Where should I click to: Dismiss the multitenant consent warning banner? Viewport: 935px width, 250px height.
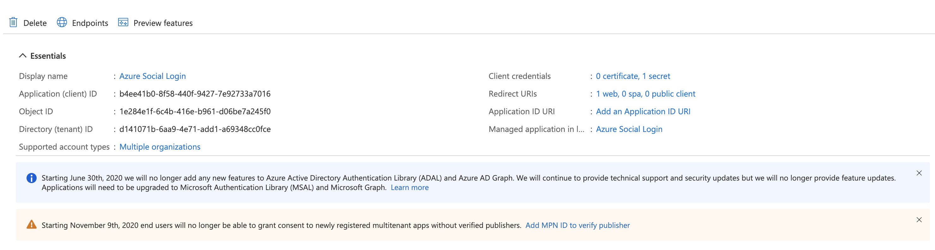point(919,220)
